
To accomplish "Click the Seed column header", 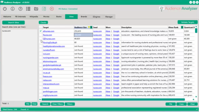I will (99, 27).
